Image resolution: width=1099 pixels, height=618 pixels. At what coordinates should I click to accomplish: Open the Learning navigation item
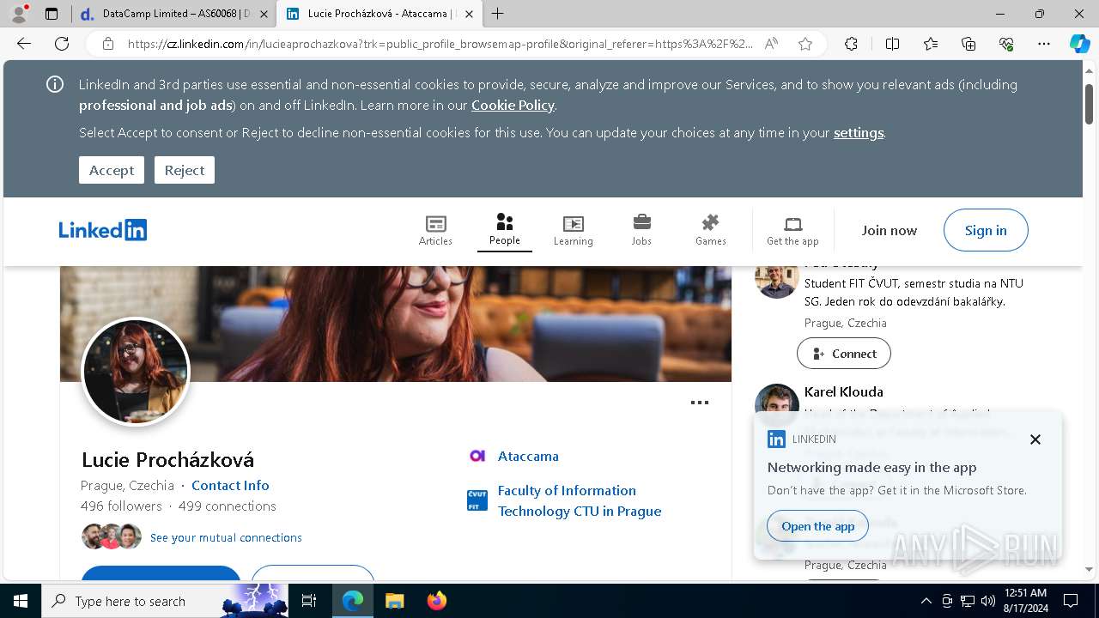pos(573,230)
